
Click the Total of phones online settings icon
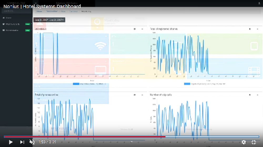tap(134, 95)
